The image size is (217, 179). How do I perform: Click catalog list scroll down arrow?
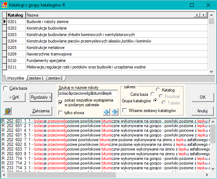[x=211, y=72]
